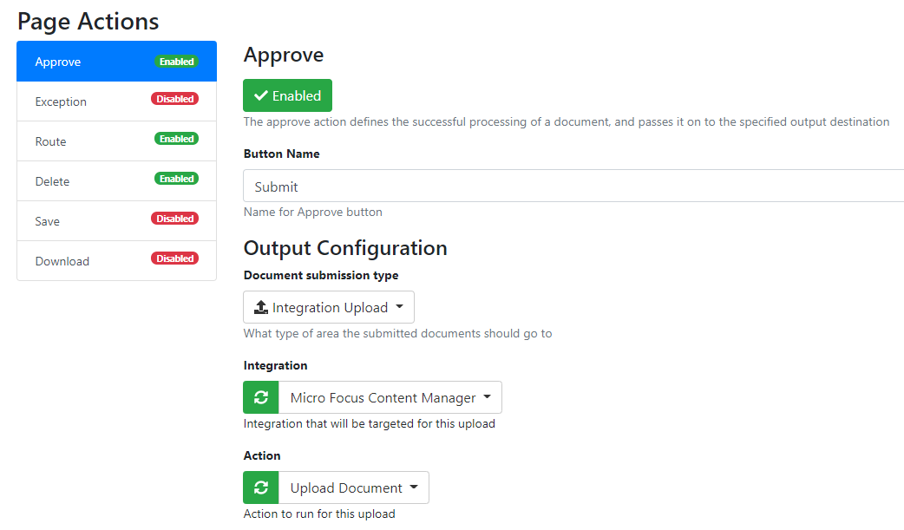The width and height of the screenshot is (904, 530).
Task: Open the Download page action
Action: [62, 261]
